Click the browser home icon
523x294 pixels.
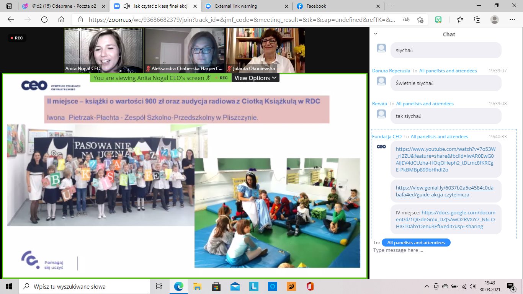click(61, 20)
